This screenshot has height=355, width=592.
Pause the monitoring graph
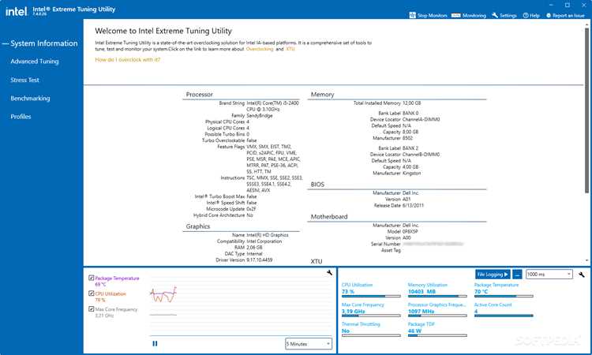point(155,343)
